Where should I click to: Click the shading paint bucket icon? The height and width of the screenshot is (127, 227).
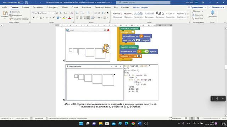click(99, 18)
